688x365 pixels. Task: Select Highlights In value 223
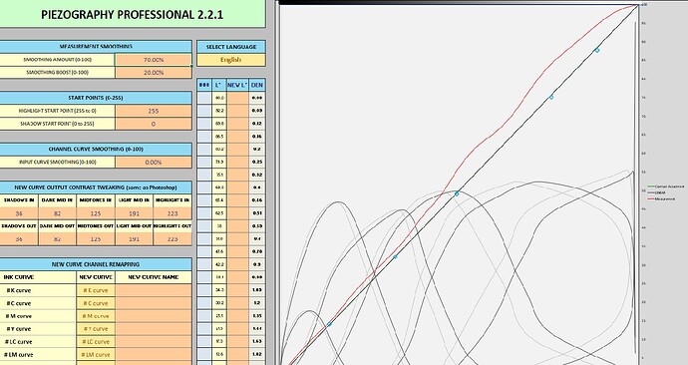tap(172, 213)
